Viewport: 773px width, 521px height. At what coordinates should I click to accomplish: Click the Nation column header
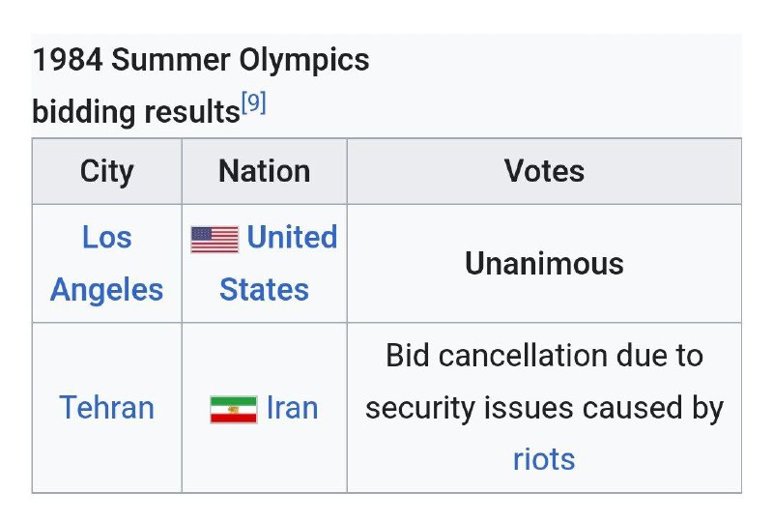click(264, 172)
